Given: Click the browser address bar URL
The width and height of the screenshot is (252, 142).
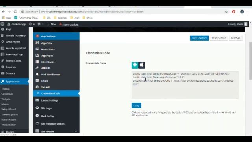Looking at the screenshot, I should tap(92, 11).
